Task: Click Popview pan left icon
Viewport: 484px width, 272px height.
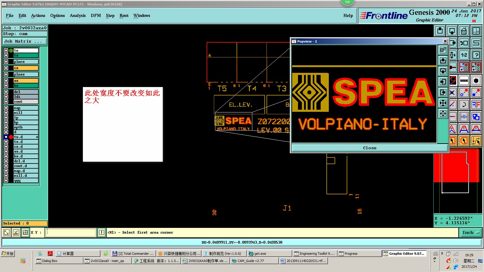Action: pyautogui.click(x=443, y=82)
